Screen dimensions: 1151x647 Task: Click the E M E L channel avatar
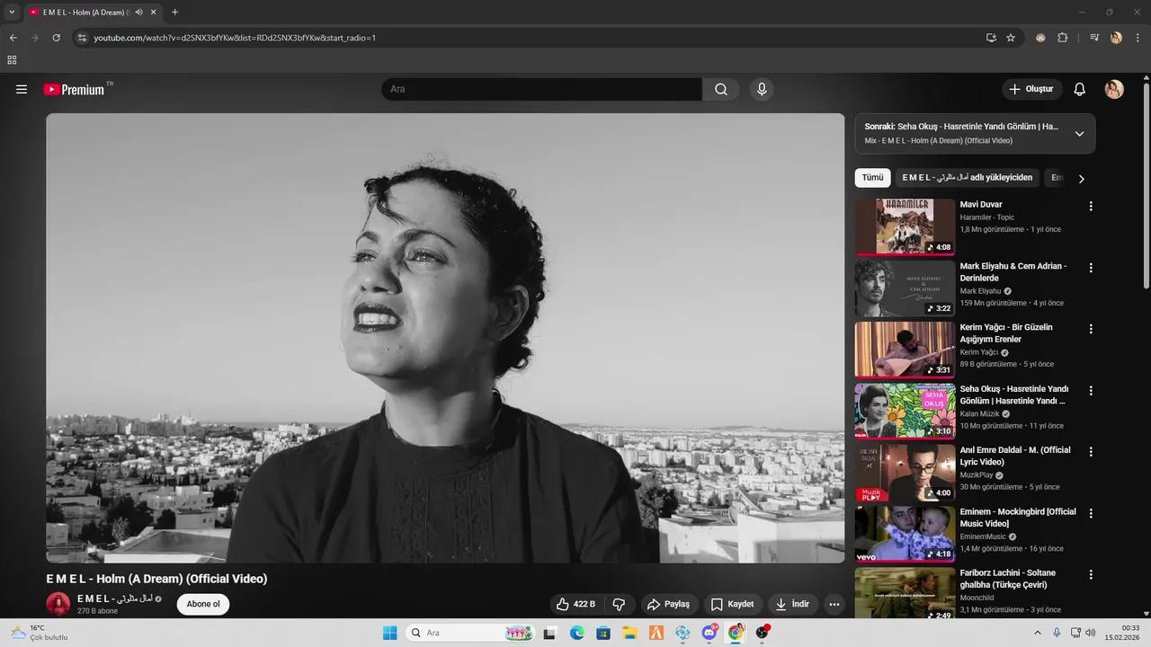[58, 604]
